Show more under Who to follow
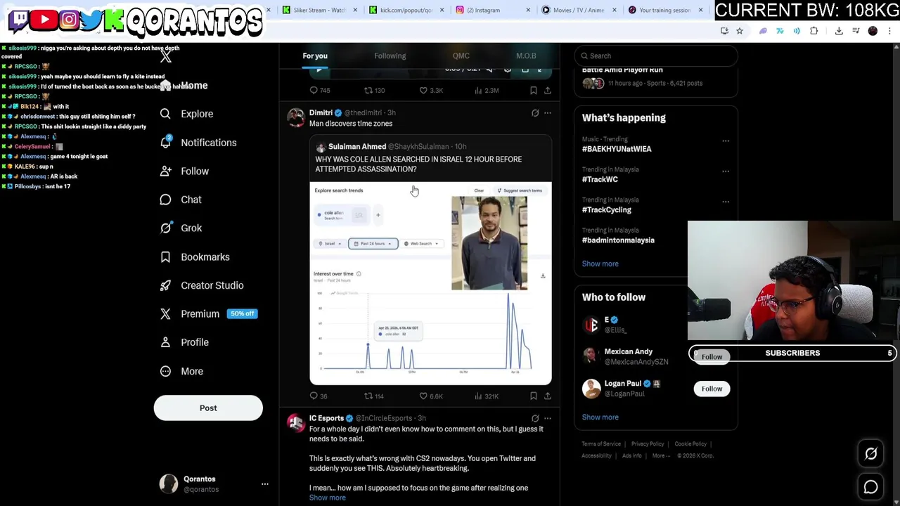 click(600, 417)
